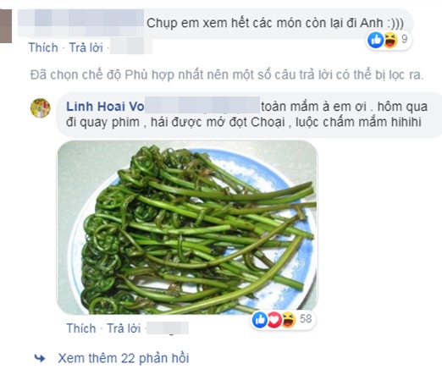Like the first comment with Thích
Screen dimensions: 442x369
coord(43,47)
